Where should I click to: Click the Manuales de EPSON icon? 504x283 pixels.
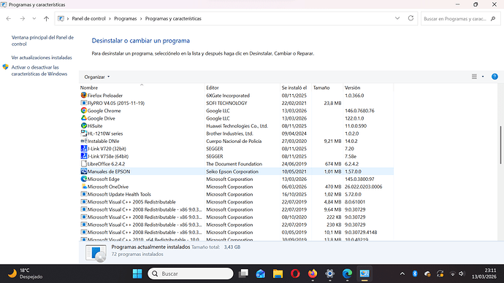click(83, 171)
